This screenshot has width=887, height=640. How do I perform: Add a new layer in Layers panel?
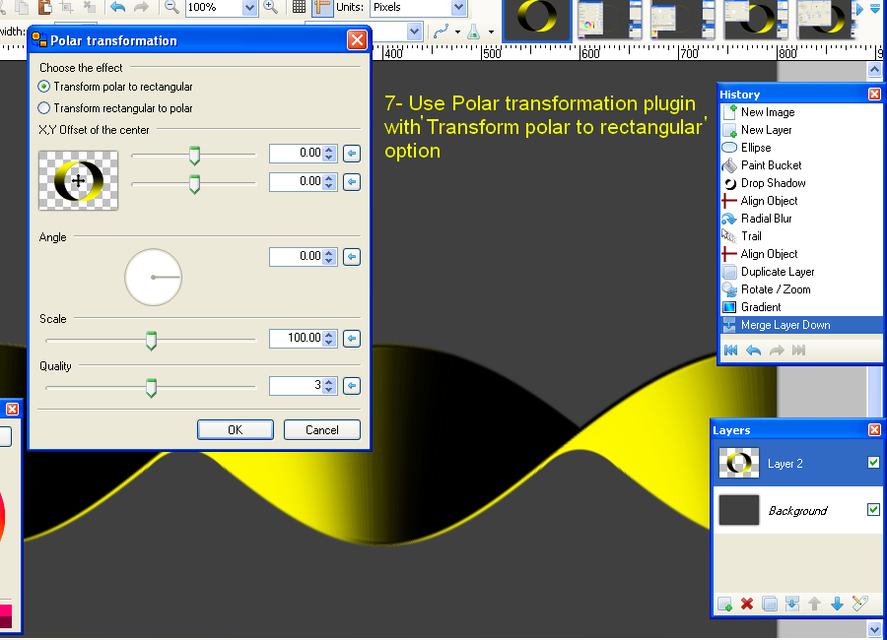(724, 604)
